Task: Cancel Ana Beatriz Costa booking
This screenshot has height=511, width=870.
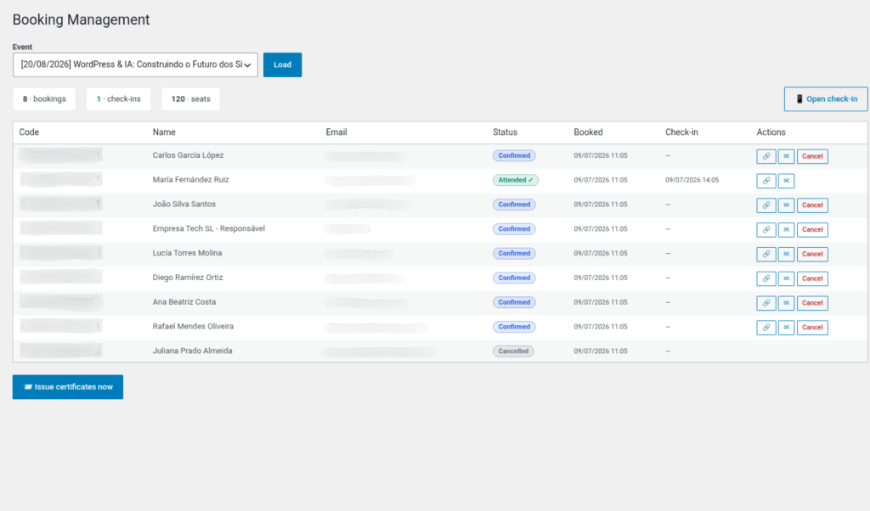Action: click(x=812, y=302)
